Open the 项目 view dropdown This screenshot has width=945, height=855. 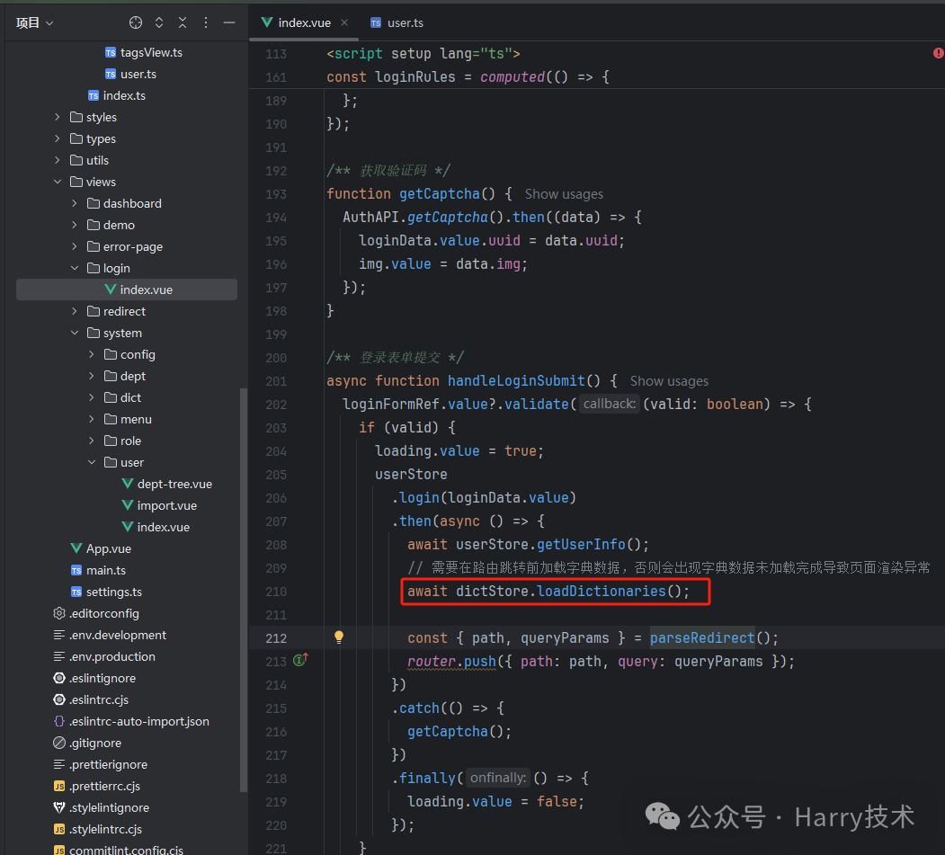click(34, 22)
